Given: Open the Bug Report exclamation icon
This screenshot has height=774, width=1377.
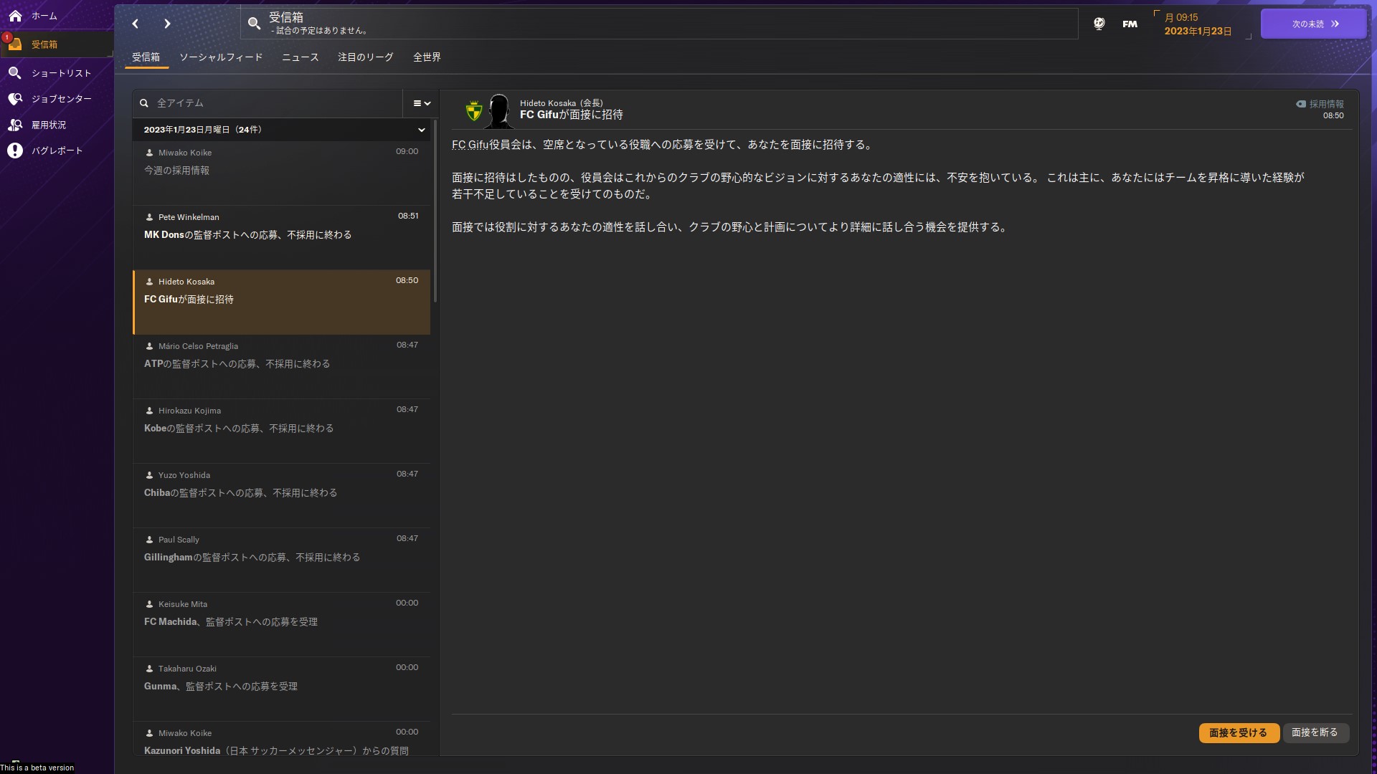Looking at the screenshot, I should click(15, 150).
